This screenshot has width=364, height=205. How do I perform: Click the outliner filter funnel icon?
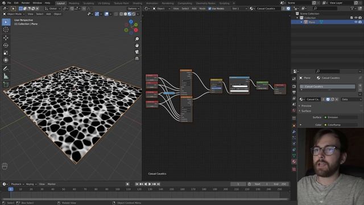[352, 9]
